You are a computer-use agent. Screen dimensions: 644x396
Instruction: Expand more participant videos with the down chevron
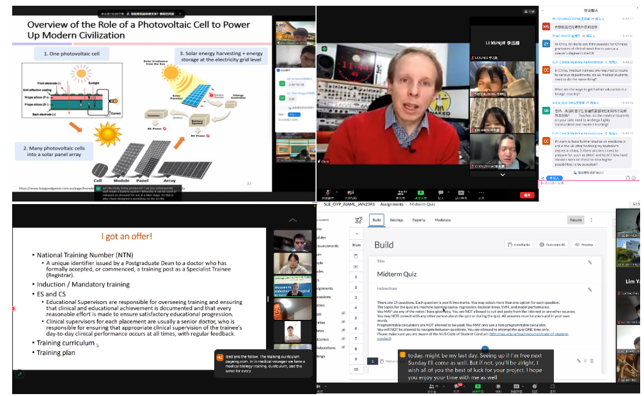tap(502, 175)
